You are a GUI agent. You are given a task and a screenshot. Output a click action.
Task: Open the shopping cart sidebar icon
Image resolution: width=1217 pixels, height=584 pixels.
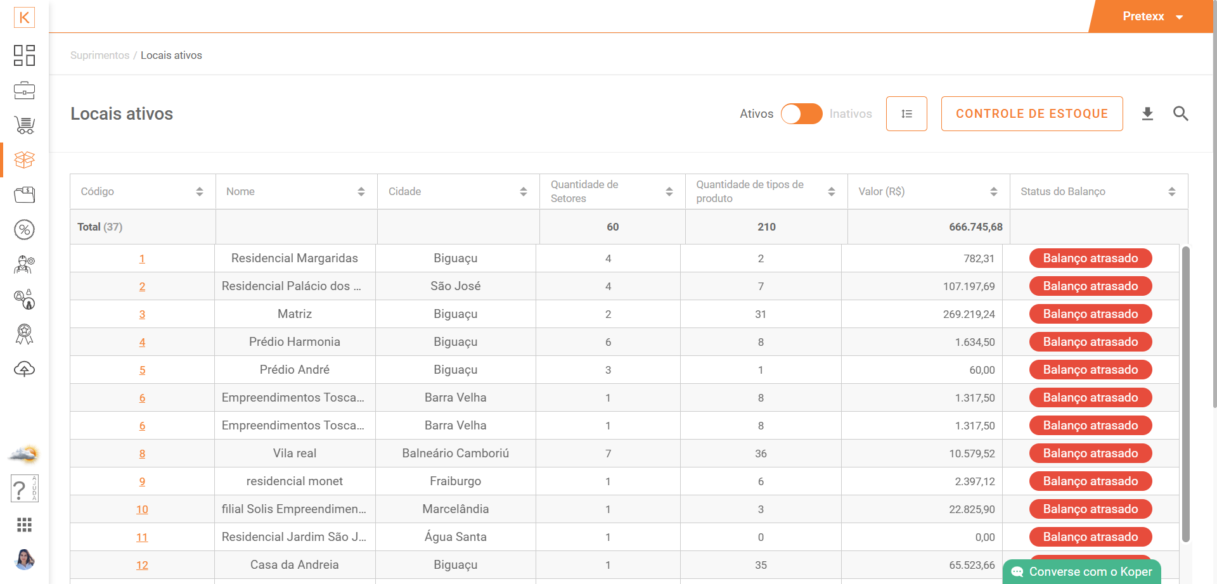[x=24, y=125]
